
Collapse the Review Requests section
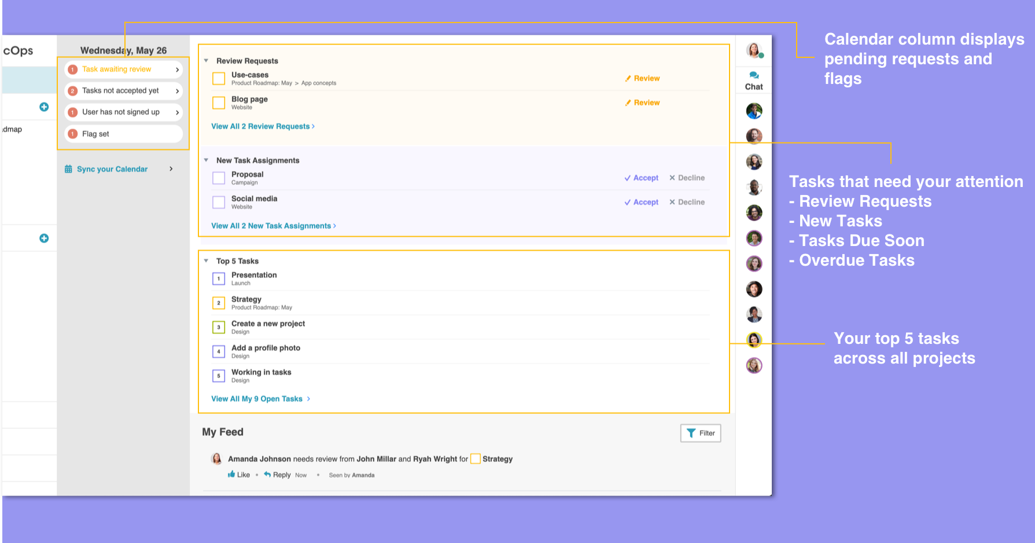pos(206,61)
